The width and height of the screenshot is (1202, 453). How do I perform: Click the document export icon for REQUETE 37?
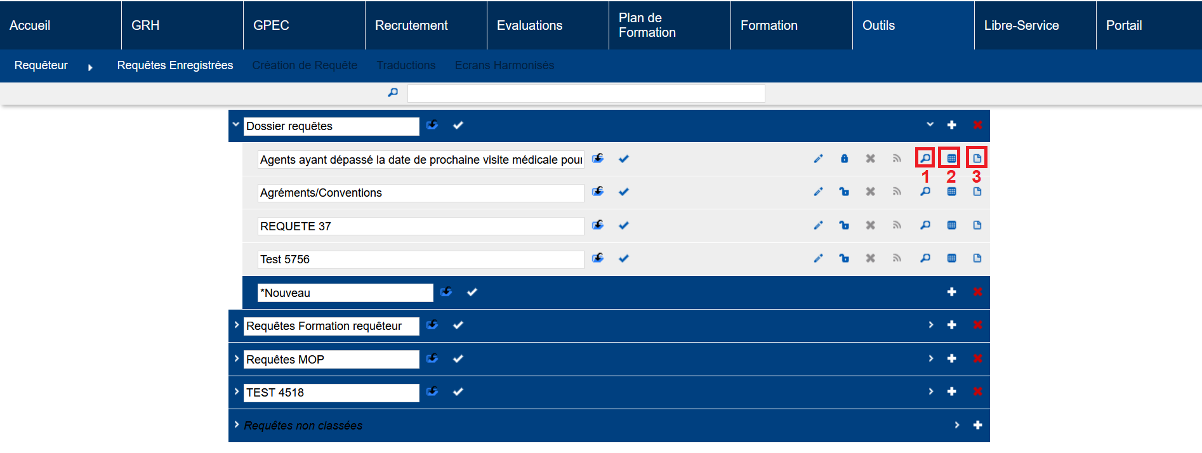[x=977, y=225]
